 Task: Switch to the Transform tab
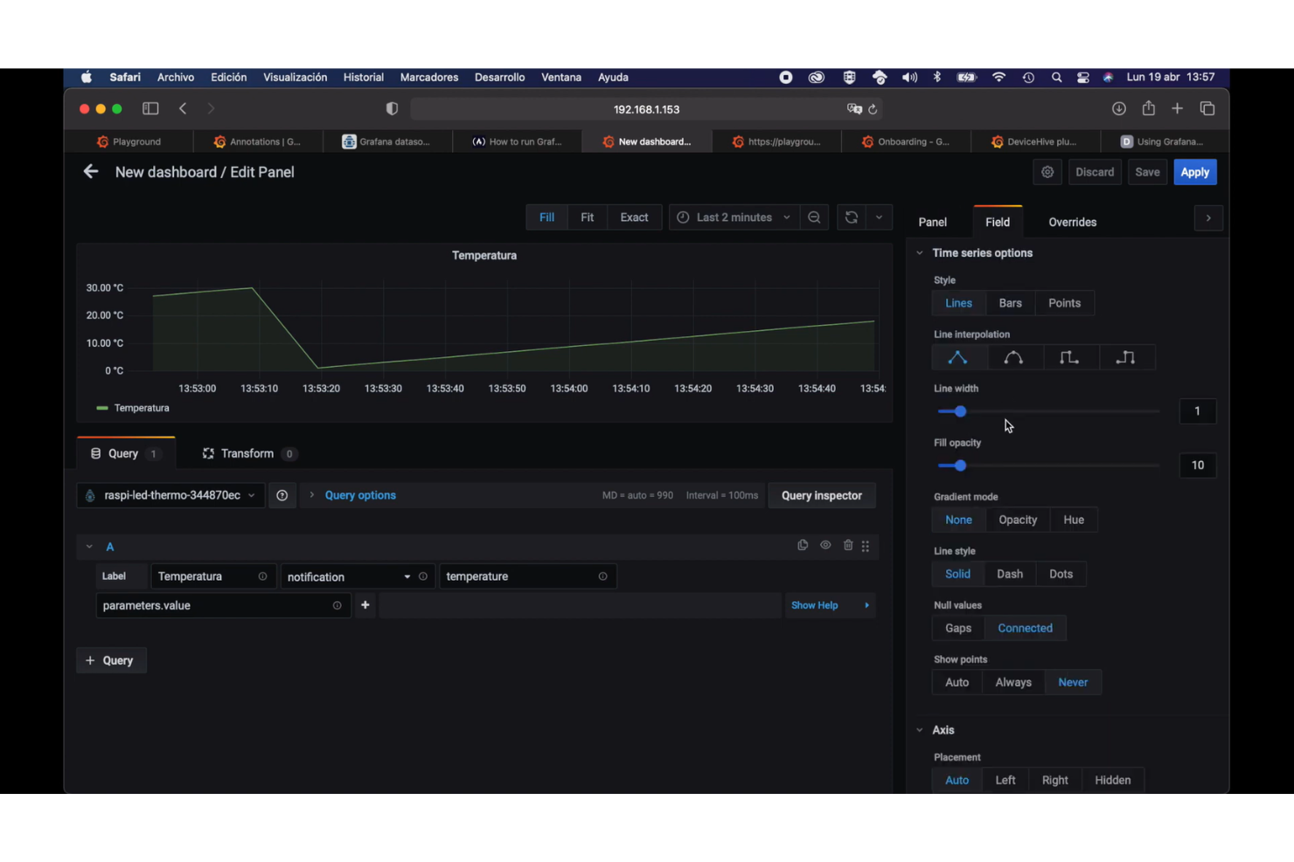click(248, 453)
